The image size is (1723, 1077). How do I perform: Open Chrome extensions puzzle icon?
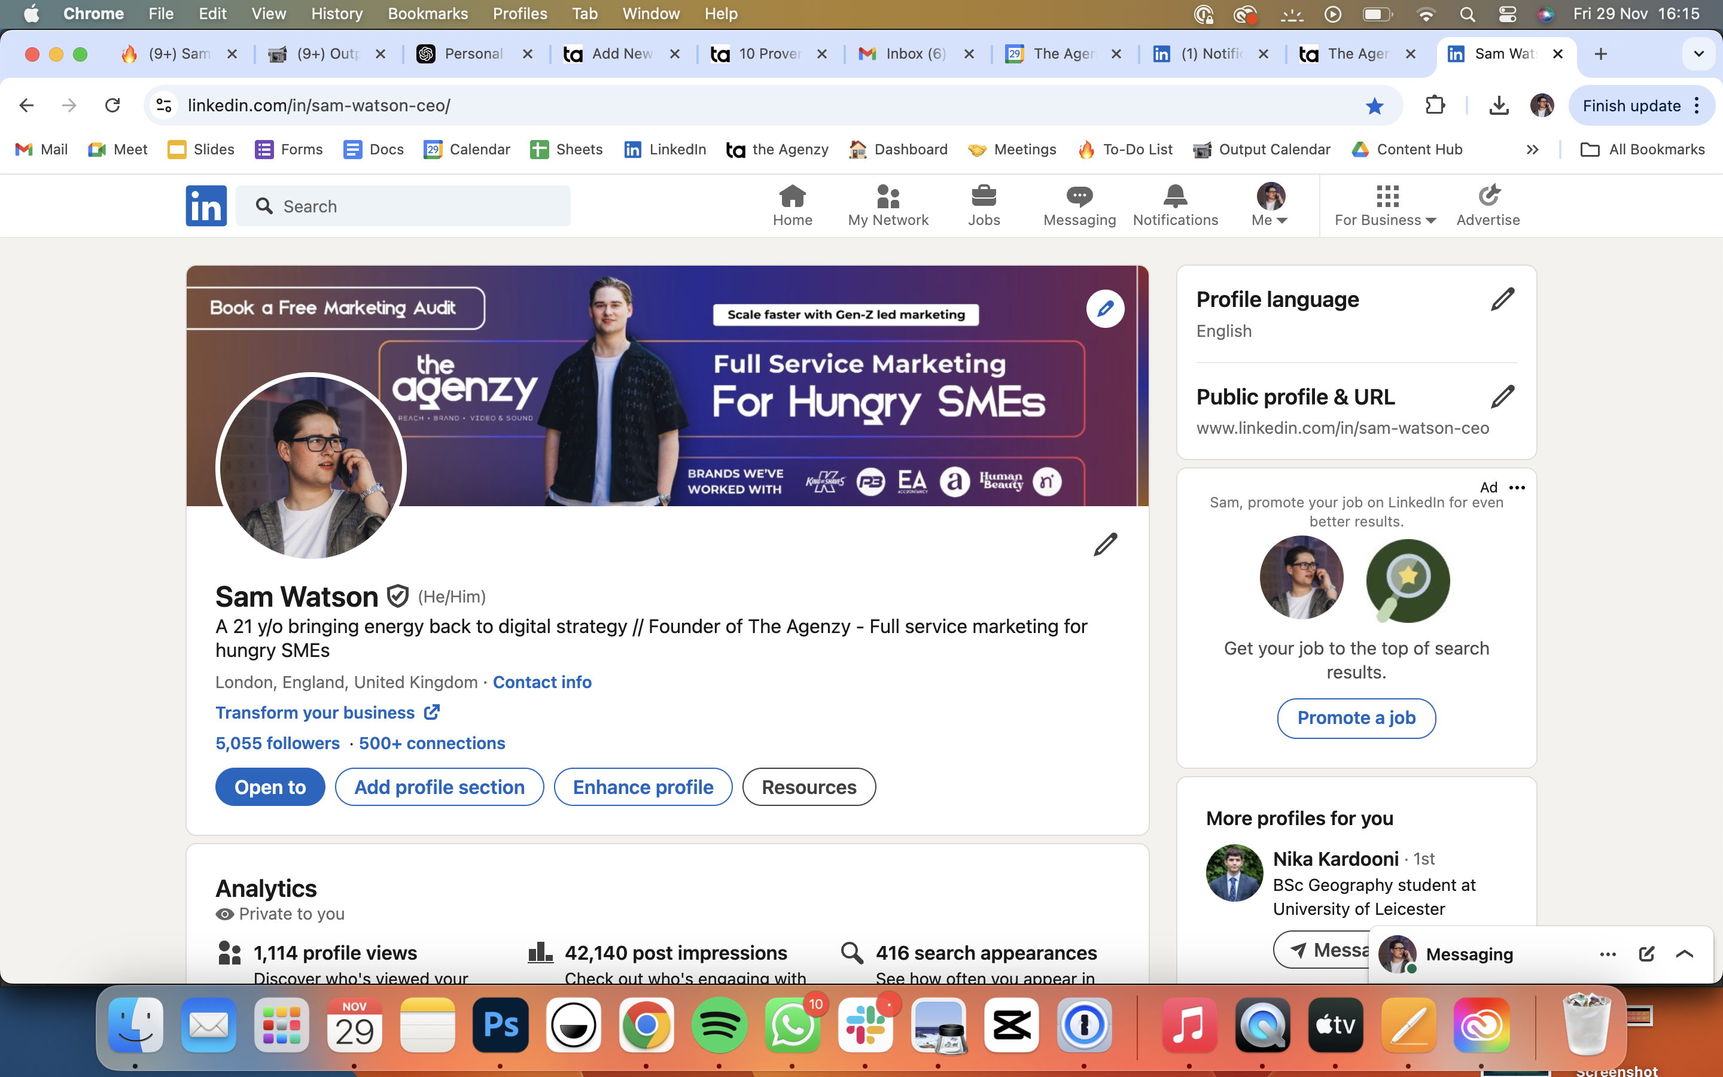1435,105
